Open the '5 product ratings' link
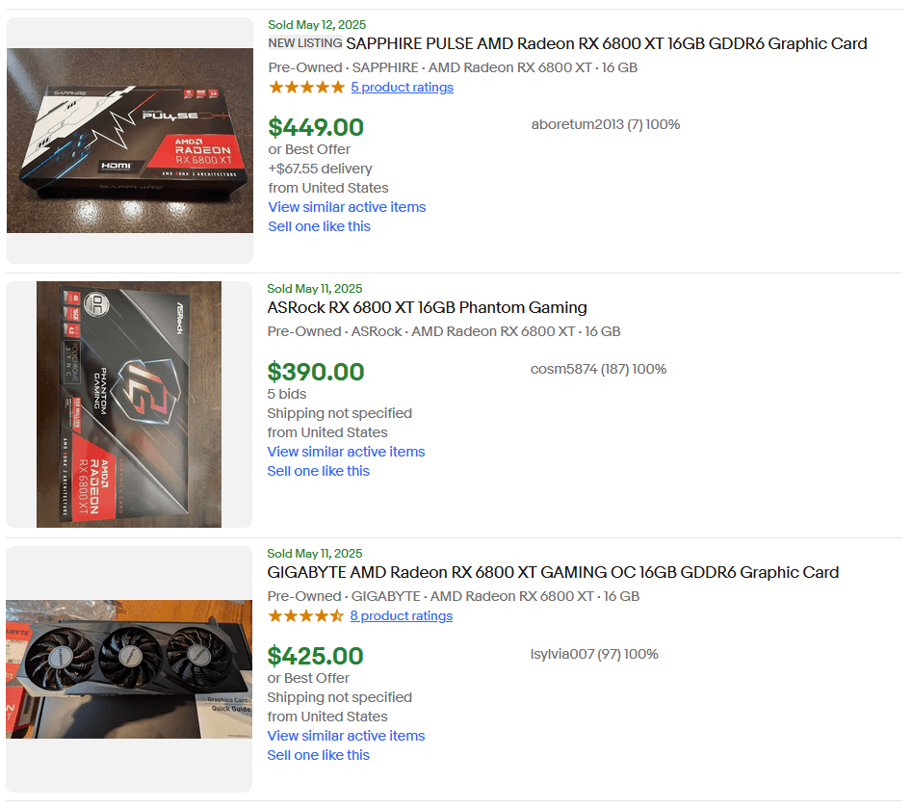This screenshot has height=808, width=912. coord(402,88)
